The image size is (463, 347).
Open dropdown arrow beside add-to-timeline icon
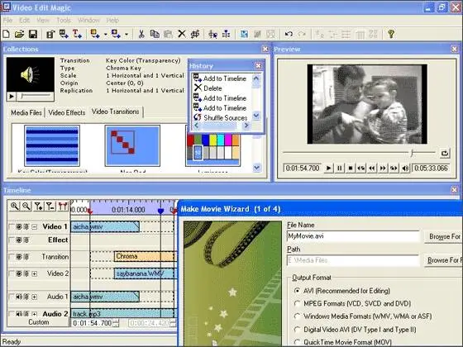pyautogui.click(x=106, y=34)
